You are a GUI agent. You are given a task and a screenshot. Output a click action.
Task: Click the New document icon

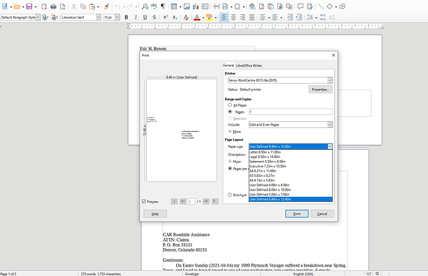pos(5,6)
